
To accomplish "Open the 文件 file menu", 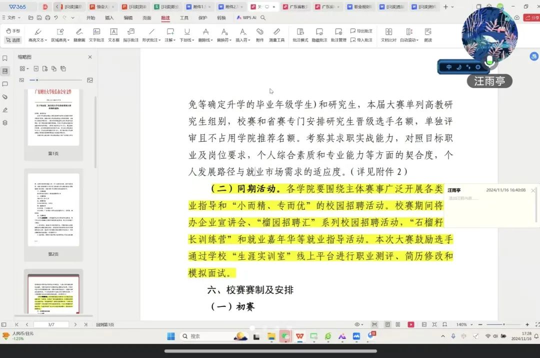I will click(11, 18).
